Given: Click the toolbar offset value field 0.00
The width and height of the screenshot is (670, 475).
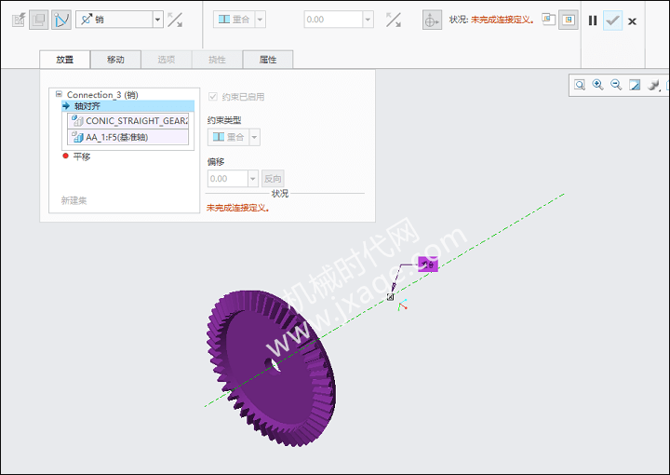Looking at the screenshot, I should pos(333,20).
